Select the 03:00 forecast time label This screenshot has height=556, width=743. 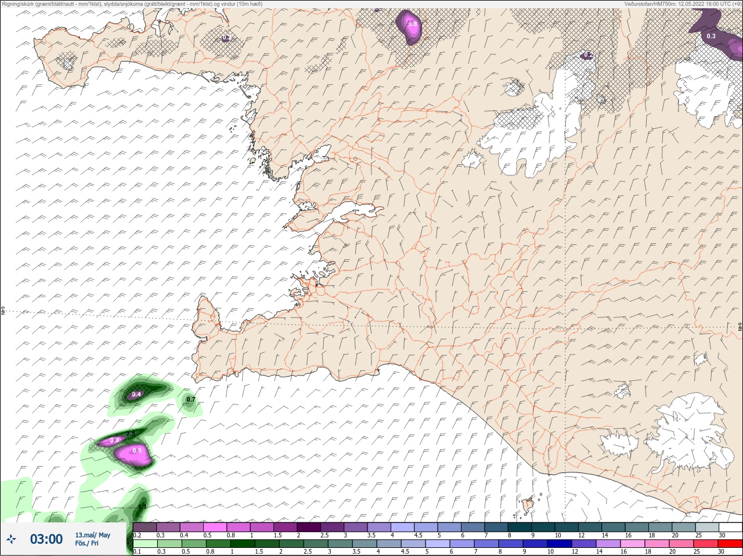click(46, 539)
